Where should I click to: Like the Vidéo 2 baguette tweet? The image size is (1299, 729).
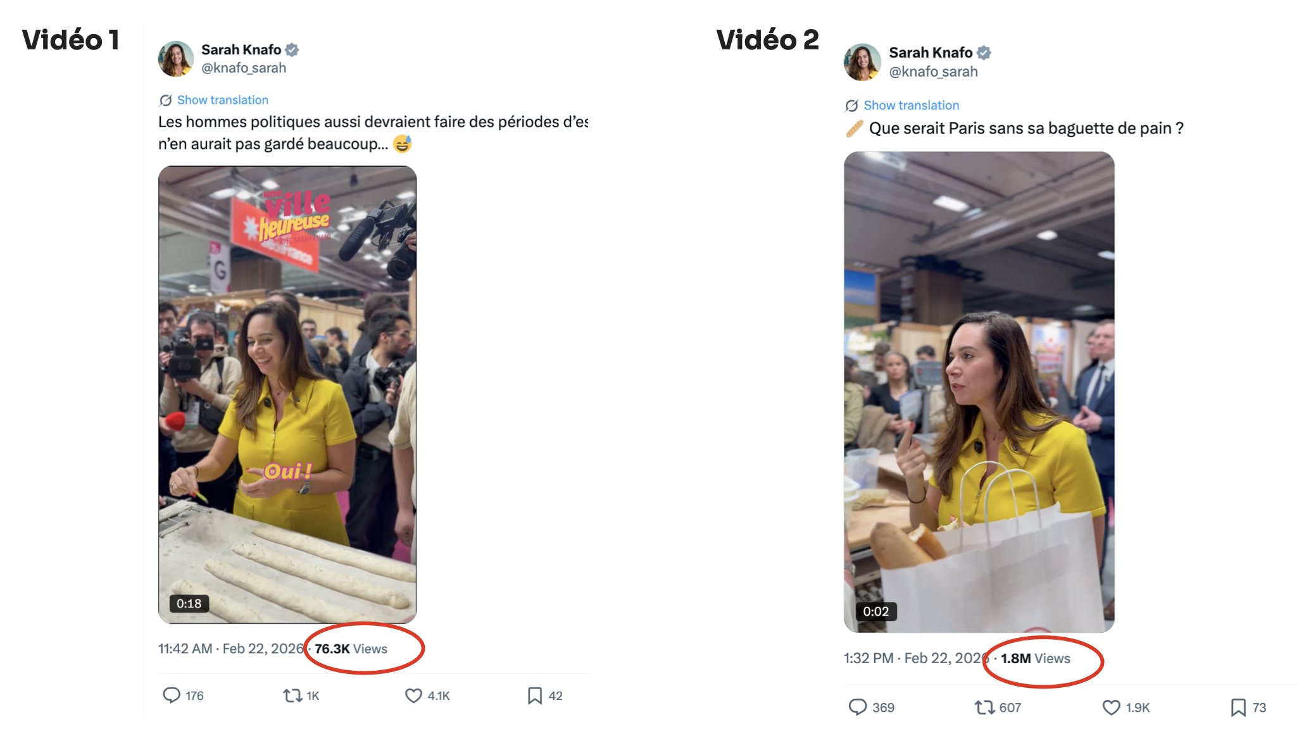1112,707
